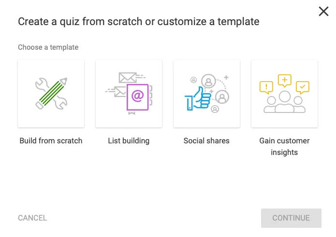Click the Gain customer insights label
Screen dimensions: 336x237
pos(284,147)
